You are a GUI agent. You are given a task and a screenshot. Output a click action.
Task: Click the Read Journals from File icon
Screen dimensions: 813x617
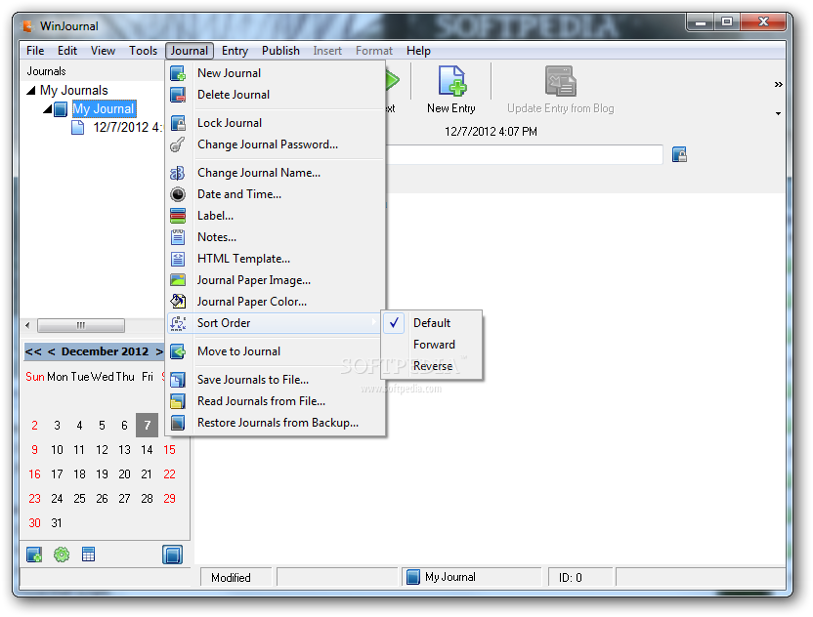(x=178, y=401)
